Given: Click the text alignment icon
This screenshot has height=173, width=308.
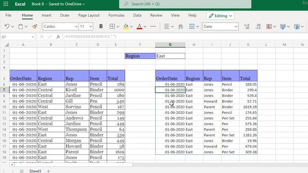Looking at the screenshot, I should pos(167,26).
